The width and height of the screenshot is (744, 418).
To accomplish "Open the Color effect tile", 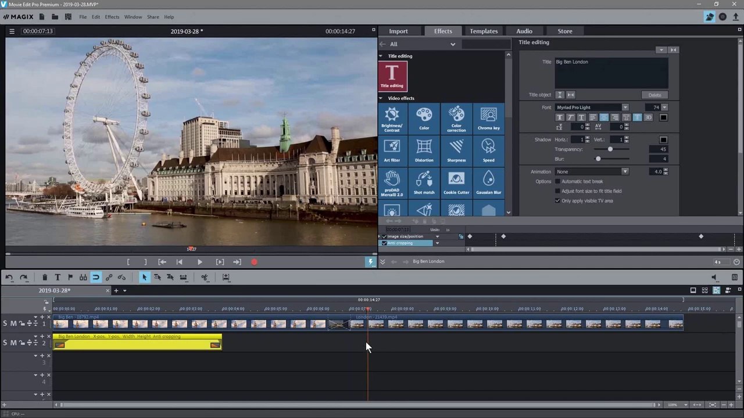I will click(424, 119).
